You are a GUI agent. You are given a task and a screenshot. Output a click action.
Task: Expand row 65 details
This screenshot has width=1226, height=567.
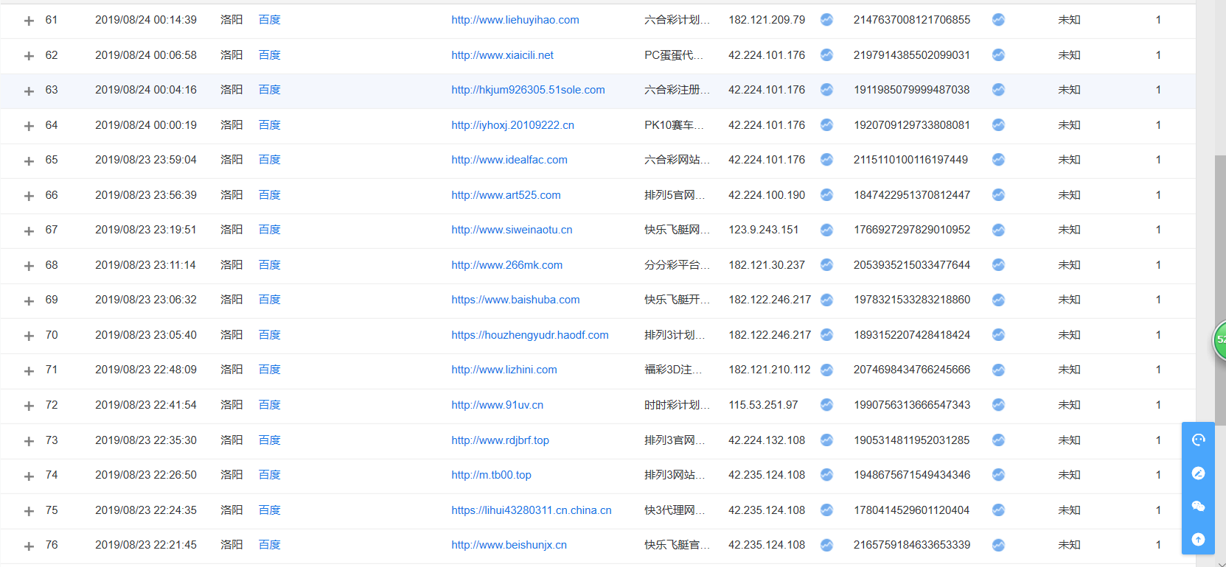pyautogui.click(x=29, y=161)
